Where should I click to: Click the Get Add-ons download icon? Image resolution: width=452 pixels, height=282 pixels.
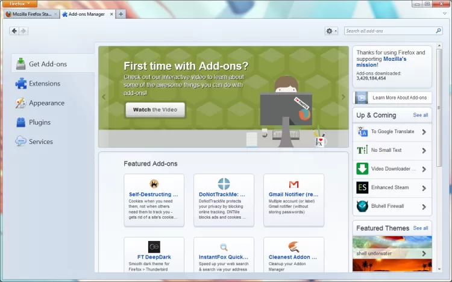click(x=20, y=64)
